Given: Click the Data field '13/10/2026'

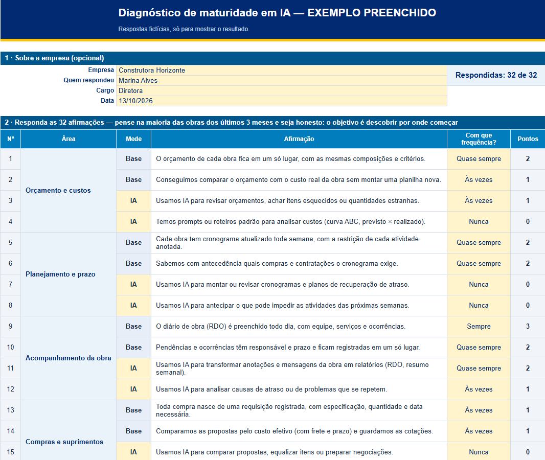Looking at the screenshot, I should 282,101.
